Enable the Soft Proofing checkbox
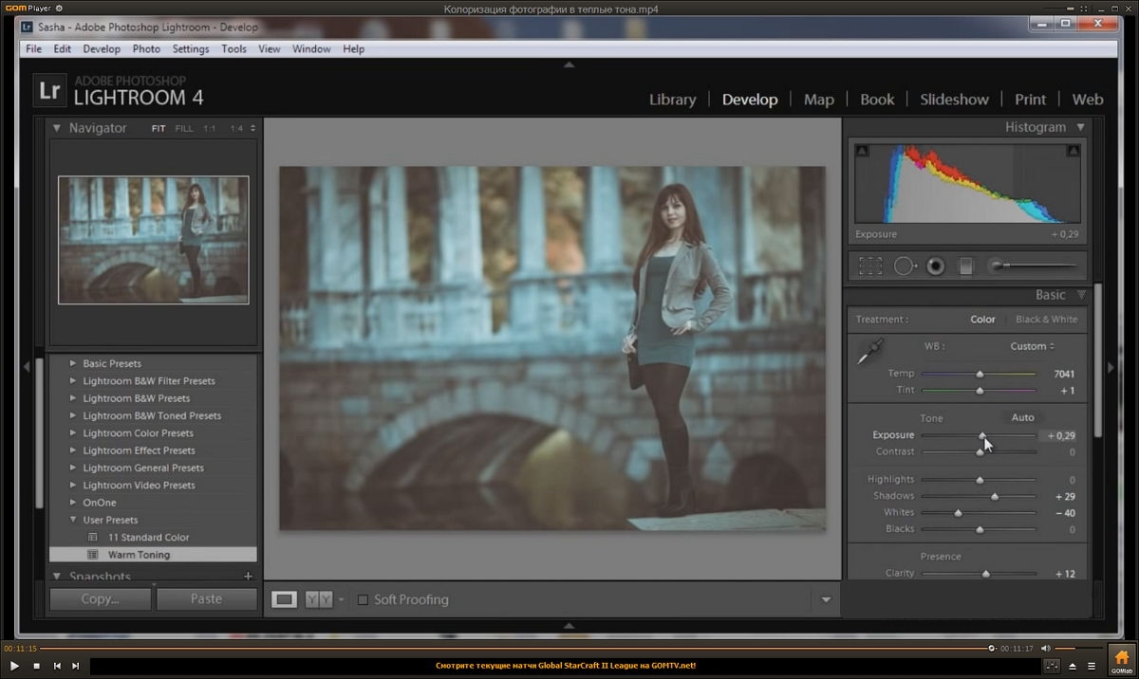The width and height of the screenshot is (1139, 679). pyautogui.click(x=363, y=599)
